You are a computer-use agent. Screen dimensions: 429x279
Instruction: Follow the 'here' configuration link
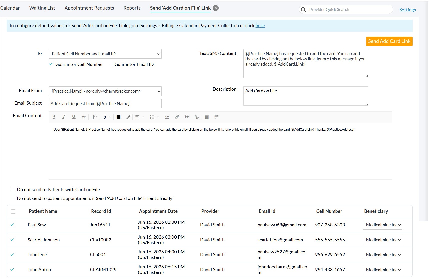coord(260,26)
